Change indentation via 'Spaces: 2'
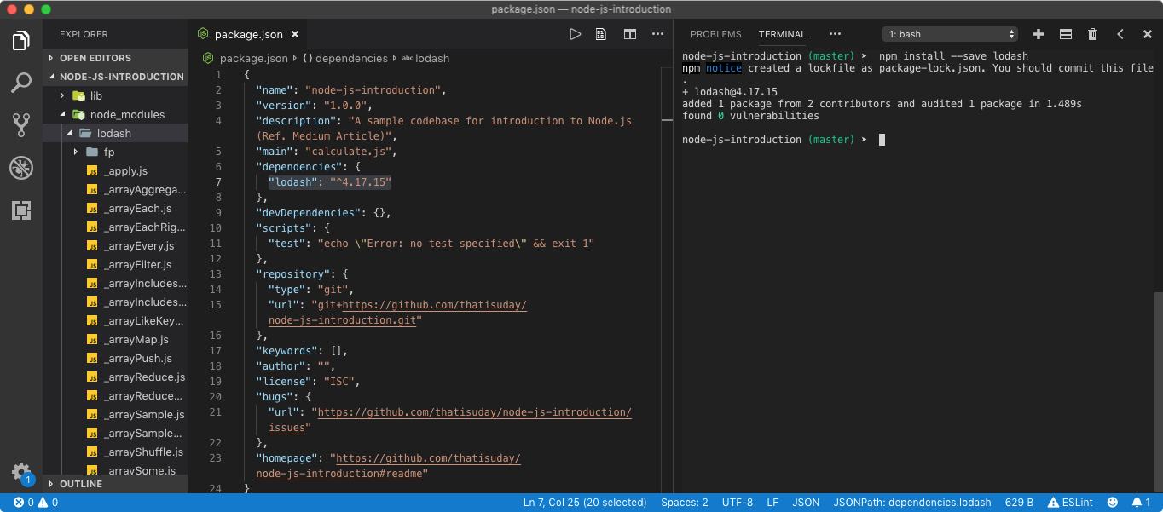Viewport: 1163px width, 512px height. pyautogui.click(x=685, y=503)
